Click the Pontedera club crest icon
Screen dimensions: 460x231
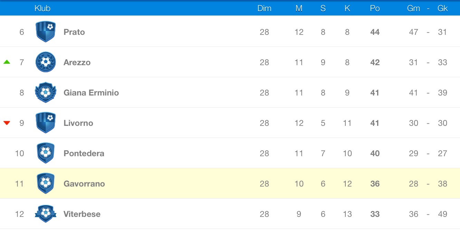pos(46,153)
